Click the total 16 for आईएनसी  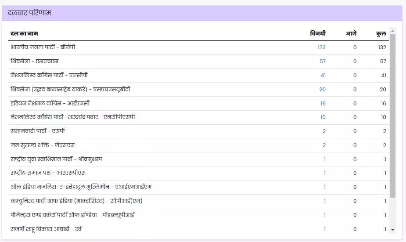[384, 103]
